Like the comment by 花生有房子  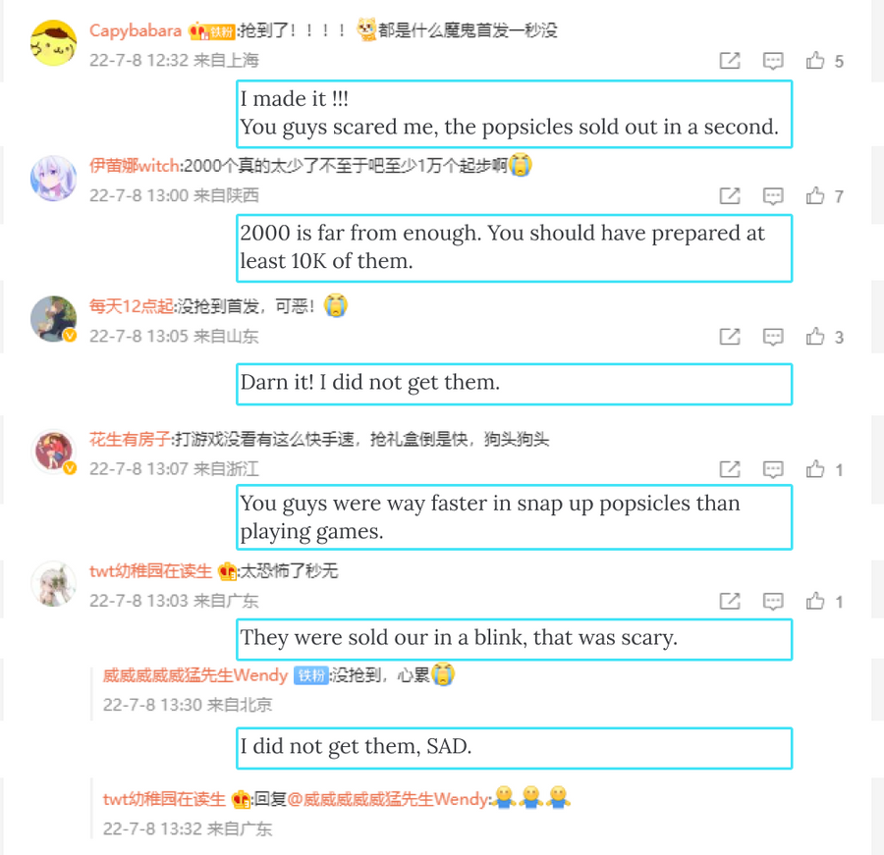click(x=814, y=468)
